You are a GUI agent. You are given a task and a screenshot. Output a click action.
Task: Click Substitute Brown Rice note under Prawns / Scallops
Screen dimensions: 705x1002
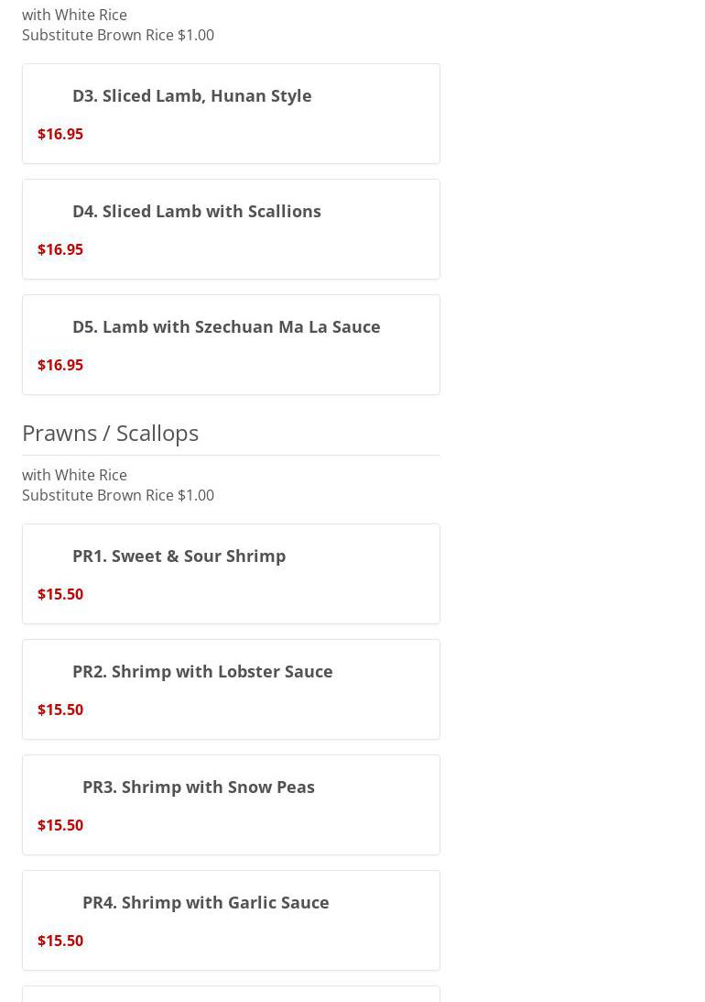[x=118, y=495]
